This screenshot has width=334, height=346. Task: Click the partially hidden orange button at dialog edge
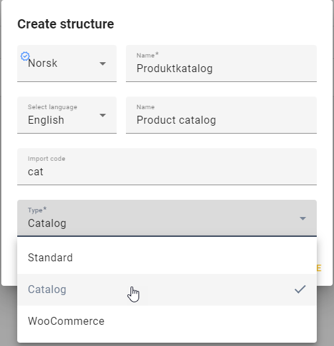tap(319, 268)
